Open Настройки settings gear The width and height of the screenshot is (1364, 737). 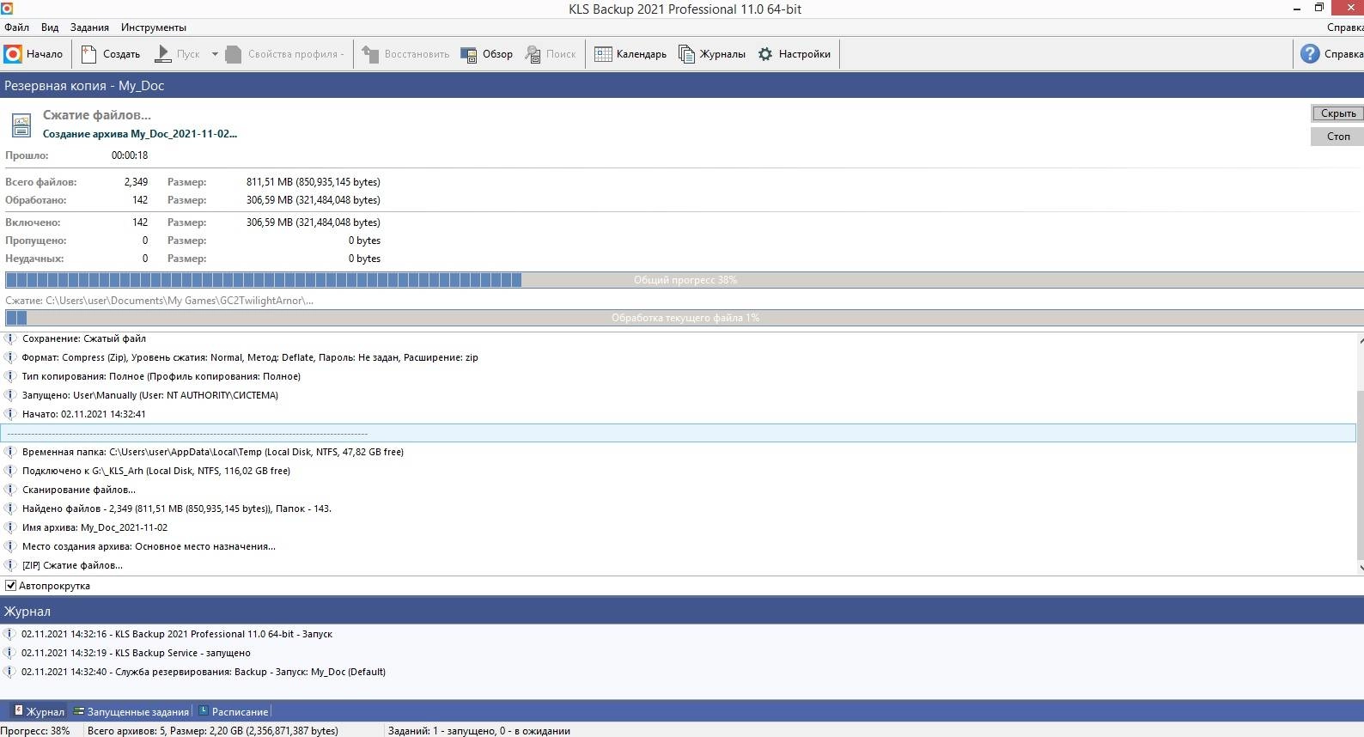tap(794, 54)
